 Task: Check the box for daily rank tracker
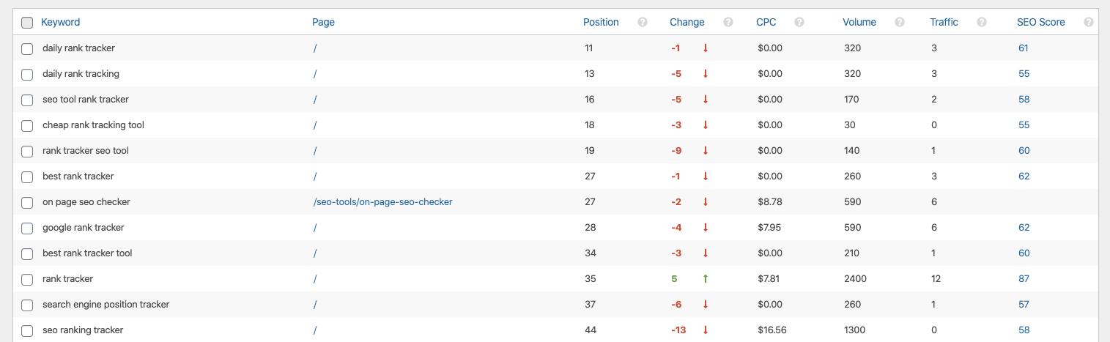pyautogui.click(x=27, y=49)
